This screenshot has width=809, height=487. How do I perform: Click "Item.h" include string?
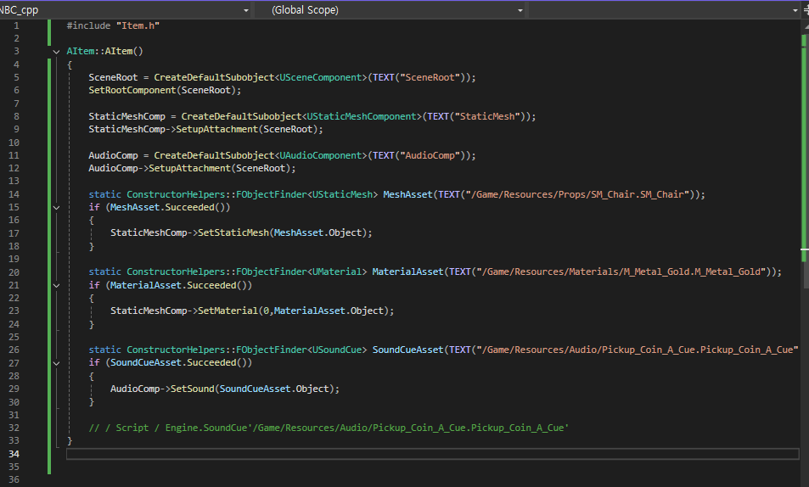(138, 25)
